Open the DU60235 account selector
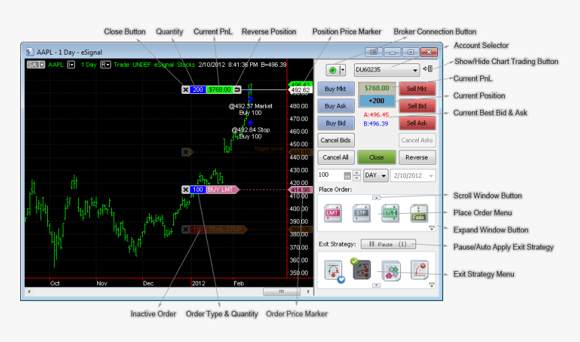The width and height of the screenshot is (580, 342). coord(386,69)
